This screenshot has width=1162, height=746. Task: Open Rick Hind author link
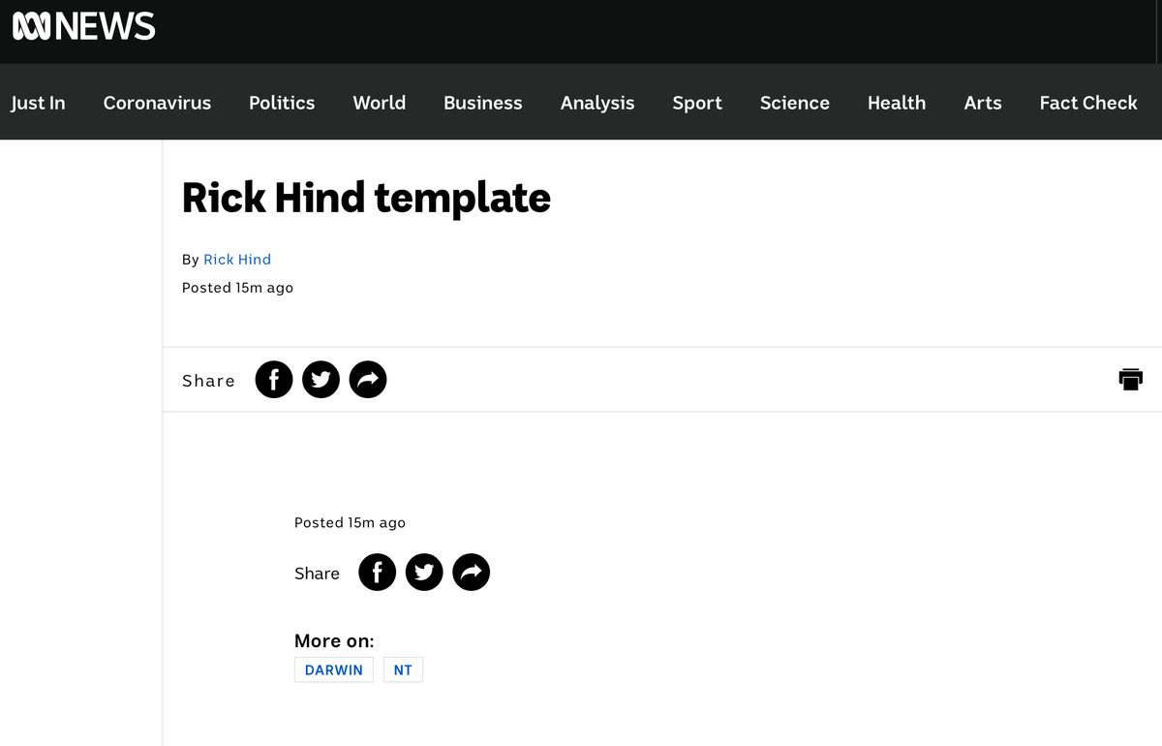click(237, 260)
